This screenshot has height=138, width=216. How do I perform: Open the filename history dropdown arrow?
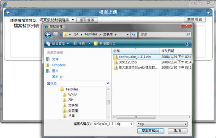pos(131,124)
